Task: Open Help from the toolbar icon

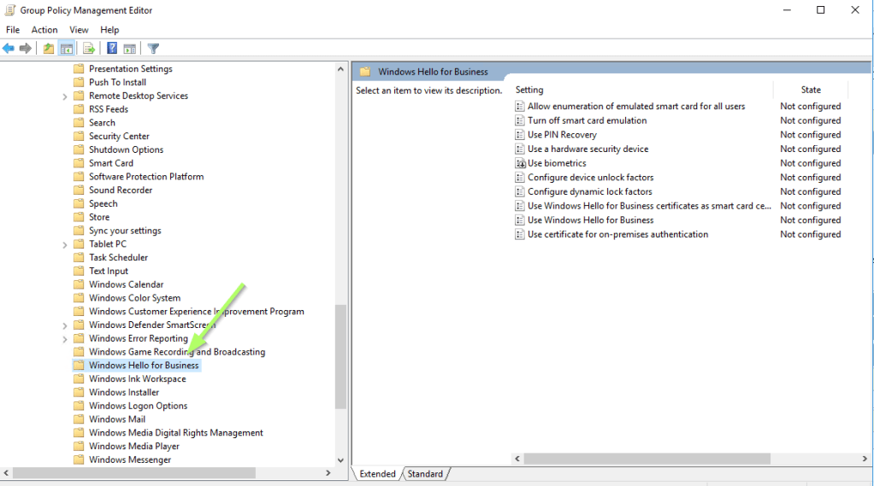Action: [x=112, y=49]
